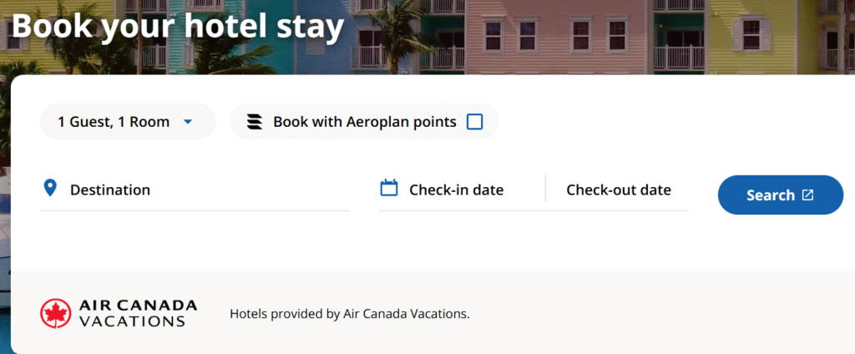Click the Air Canada maple leaf emblem
855x354 pixels.
56,313
